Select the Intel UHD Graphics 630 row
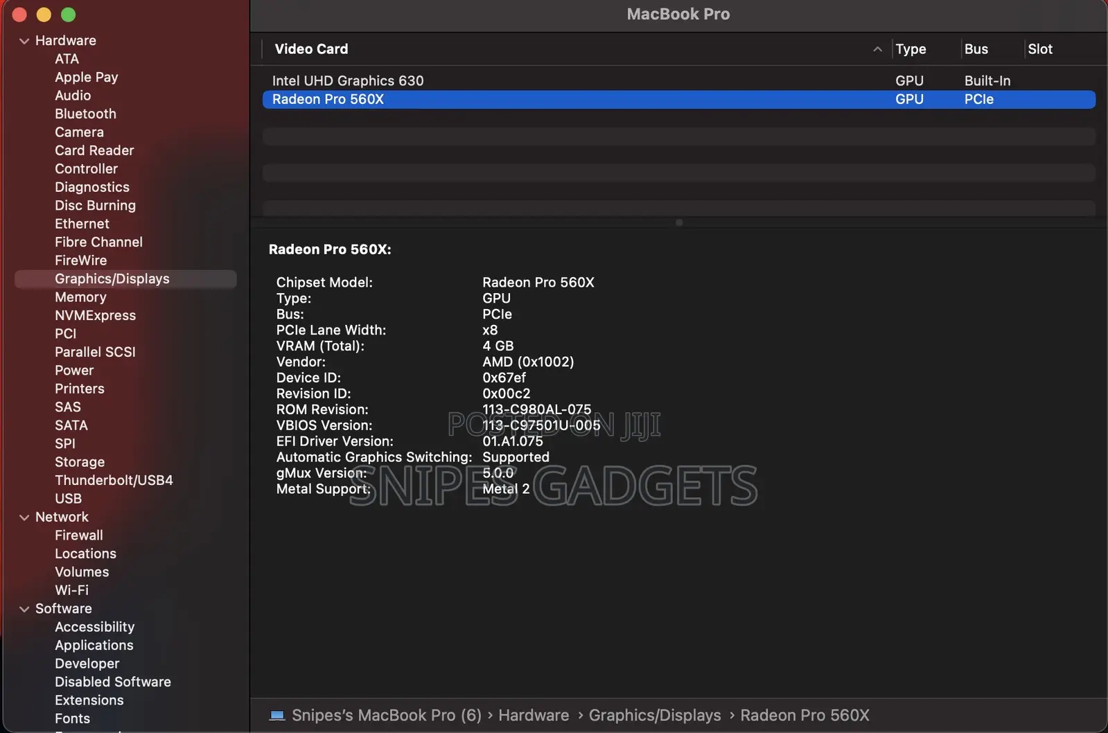 [679, 81]
